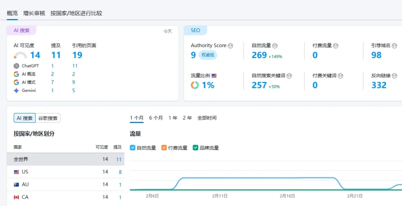
Task: Open US mentions count 8
Action: pos(120,172)
